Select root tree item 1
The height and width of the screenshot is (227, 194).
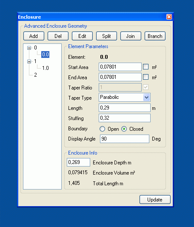click(x=35, y=61)
